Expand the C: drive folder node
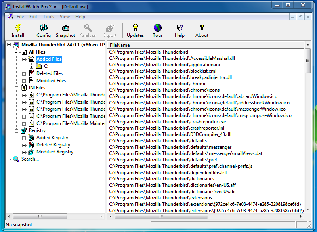The height and width of the screenshot is (232, 317). point(31,66)
